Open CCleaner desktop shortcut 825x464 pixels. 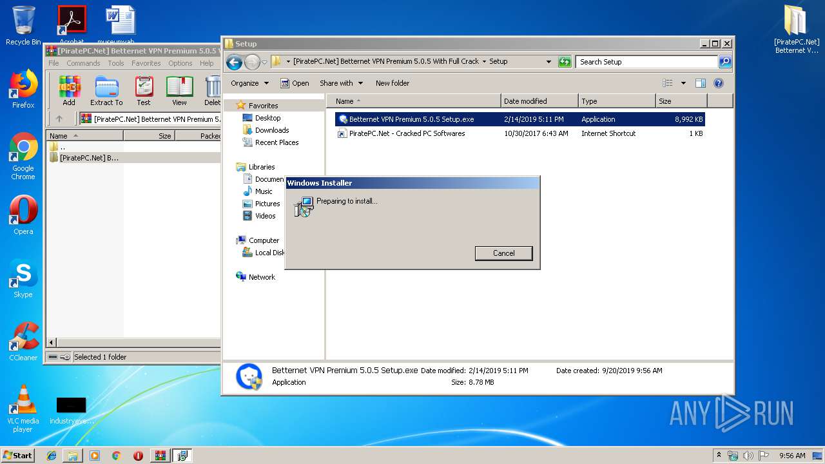pos(23,342)
